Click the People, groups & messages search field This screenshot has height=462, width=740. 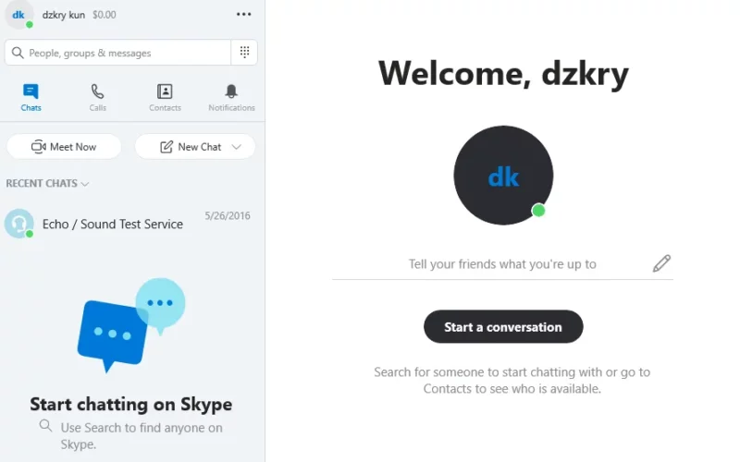118,53
